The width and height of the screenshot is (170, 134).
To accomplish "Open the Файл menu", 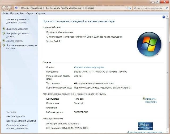I will click(x=5, y=13).
